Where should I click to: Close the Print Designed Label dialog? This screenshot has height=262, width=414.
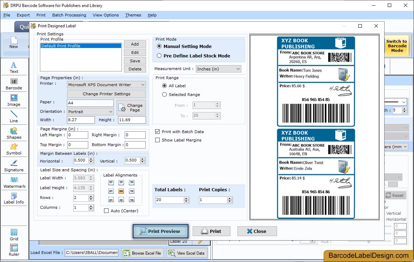[376, 26]
